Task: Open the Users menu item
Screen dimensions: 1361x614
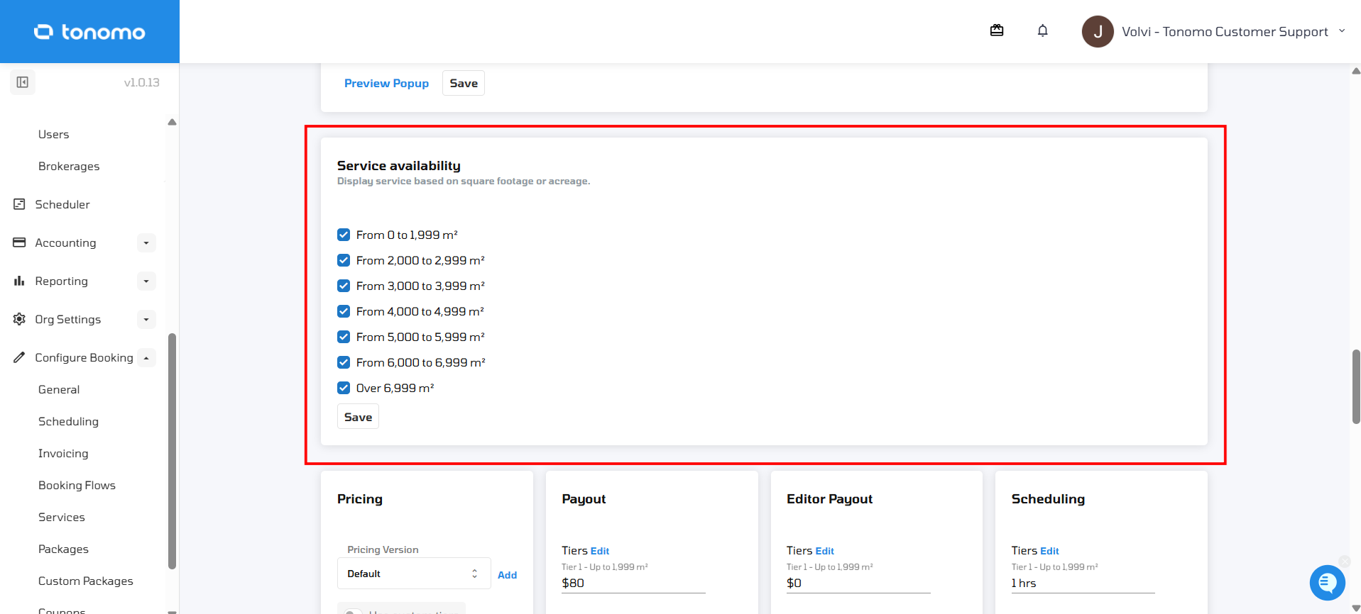Action: (54, 134)
